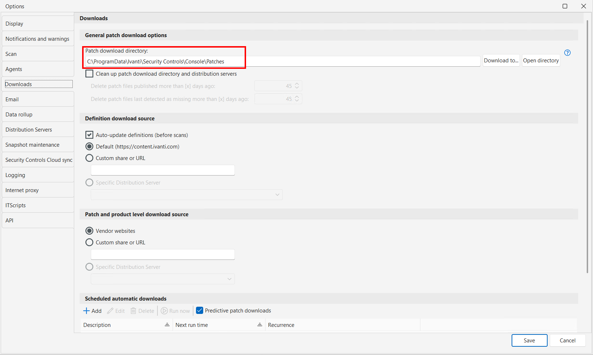This screenshot has width=593, height=355.
Task: Expand the distribution server dropdown under patch source
Action: 229,279
